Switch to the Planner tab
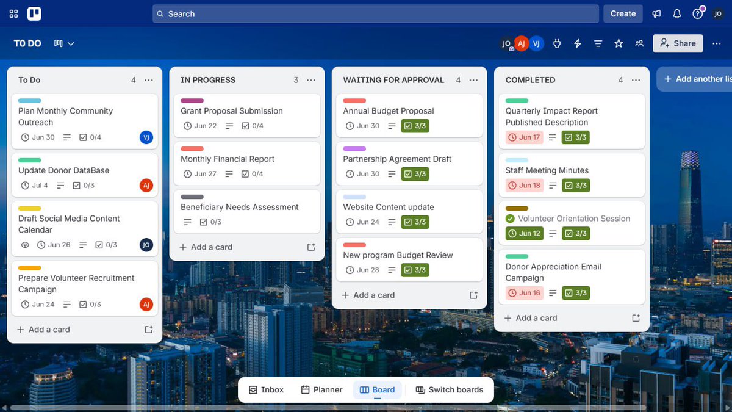The height and width of the screenshot is (412, 732). click(x=321, y=390)
